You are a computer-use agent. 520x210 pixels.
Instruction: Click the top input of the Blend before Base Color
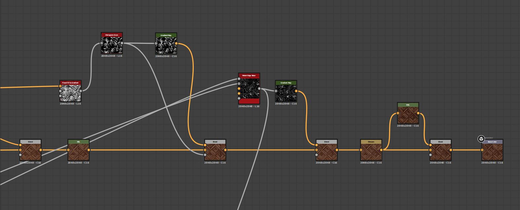[430, 145]
